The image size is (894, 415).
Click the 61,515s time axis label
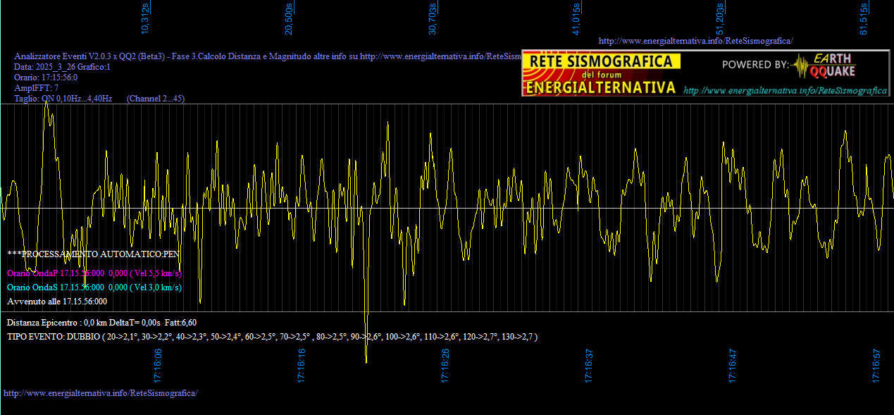pyautogui.click(x=864, y=19)
